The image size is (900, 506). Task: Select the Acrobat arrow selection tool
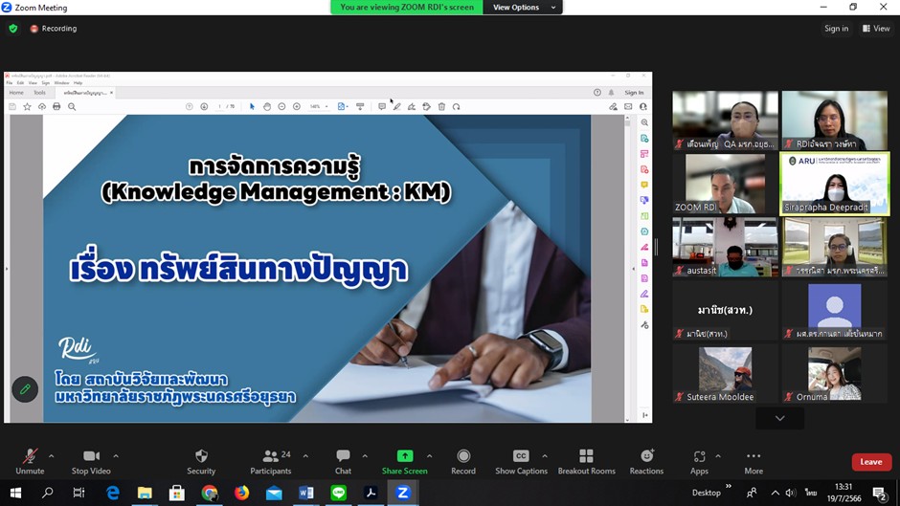coord(252,107)
